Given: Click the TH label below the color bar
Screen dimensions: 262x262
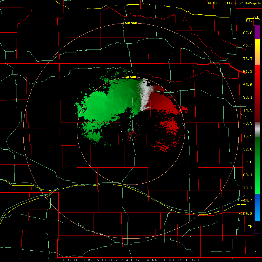Looking at the screenshot, I should [250, 227].
